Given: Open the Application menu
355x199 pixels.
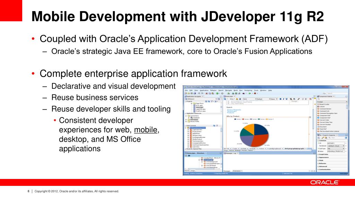Looking at the screenshot, I should 204,91.
